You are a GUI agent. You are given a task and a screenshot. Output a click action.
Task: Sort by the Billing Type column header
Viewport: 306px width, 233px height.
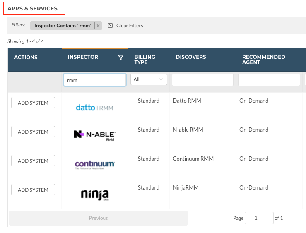pos(145,60)
